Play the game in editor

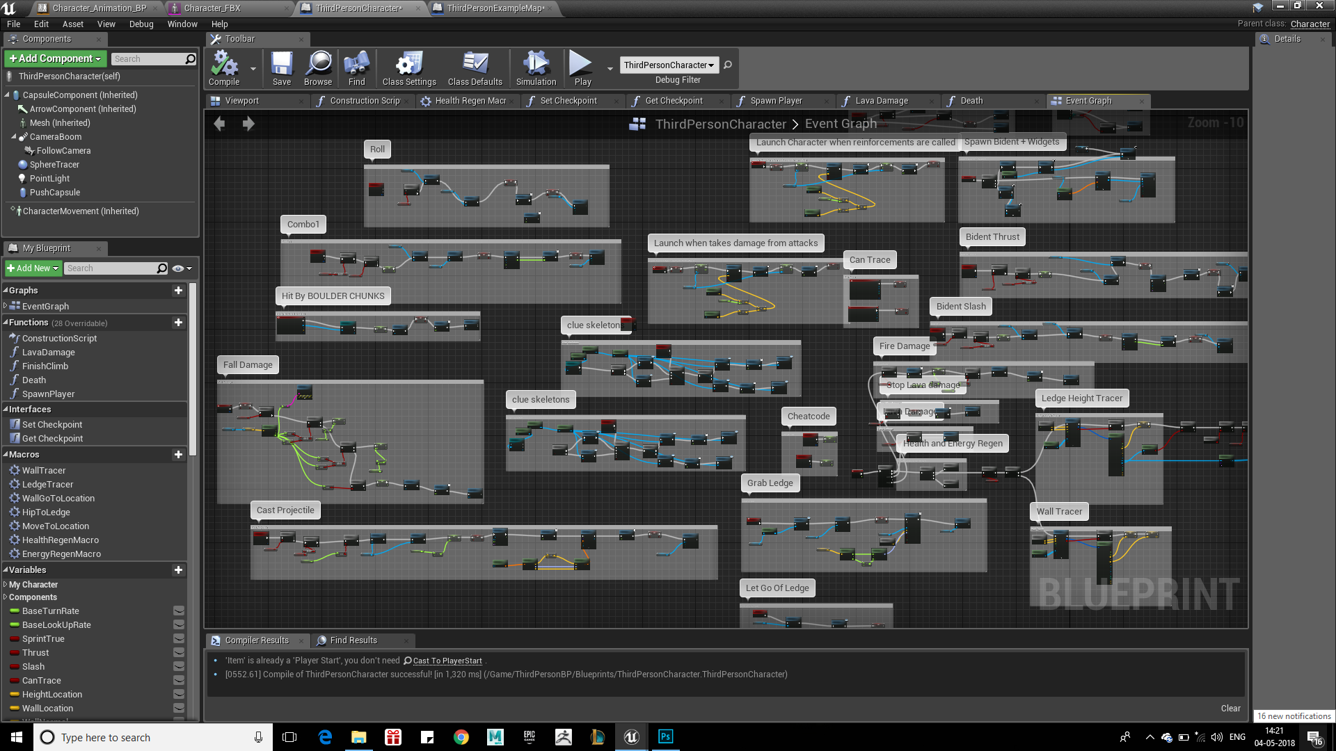click(x=582, y=68)
